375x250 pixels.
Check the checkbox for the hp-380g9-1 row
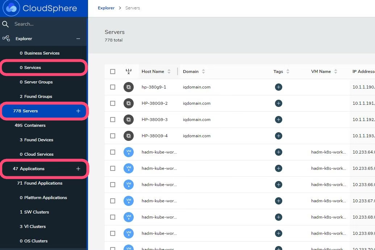pos(113,87)
